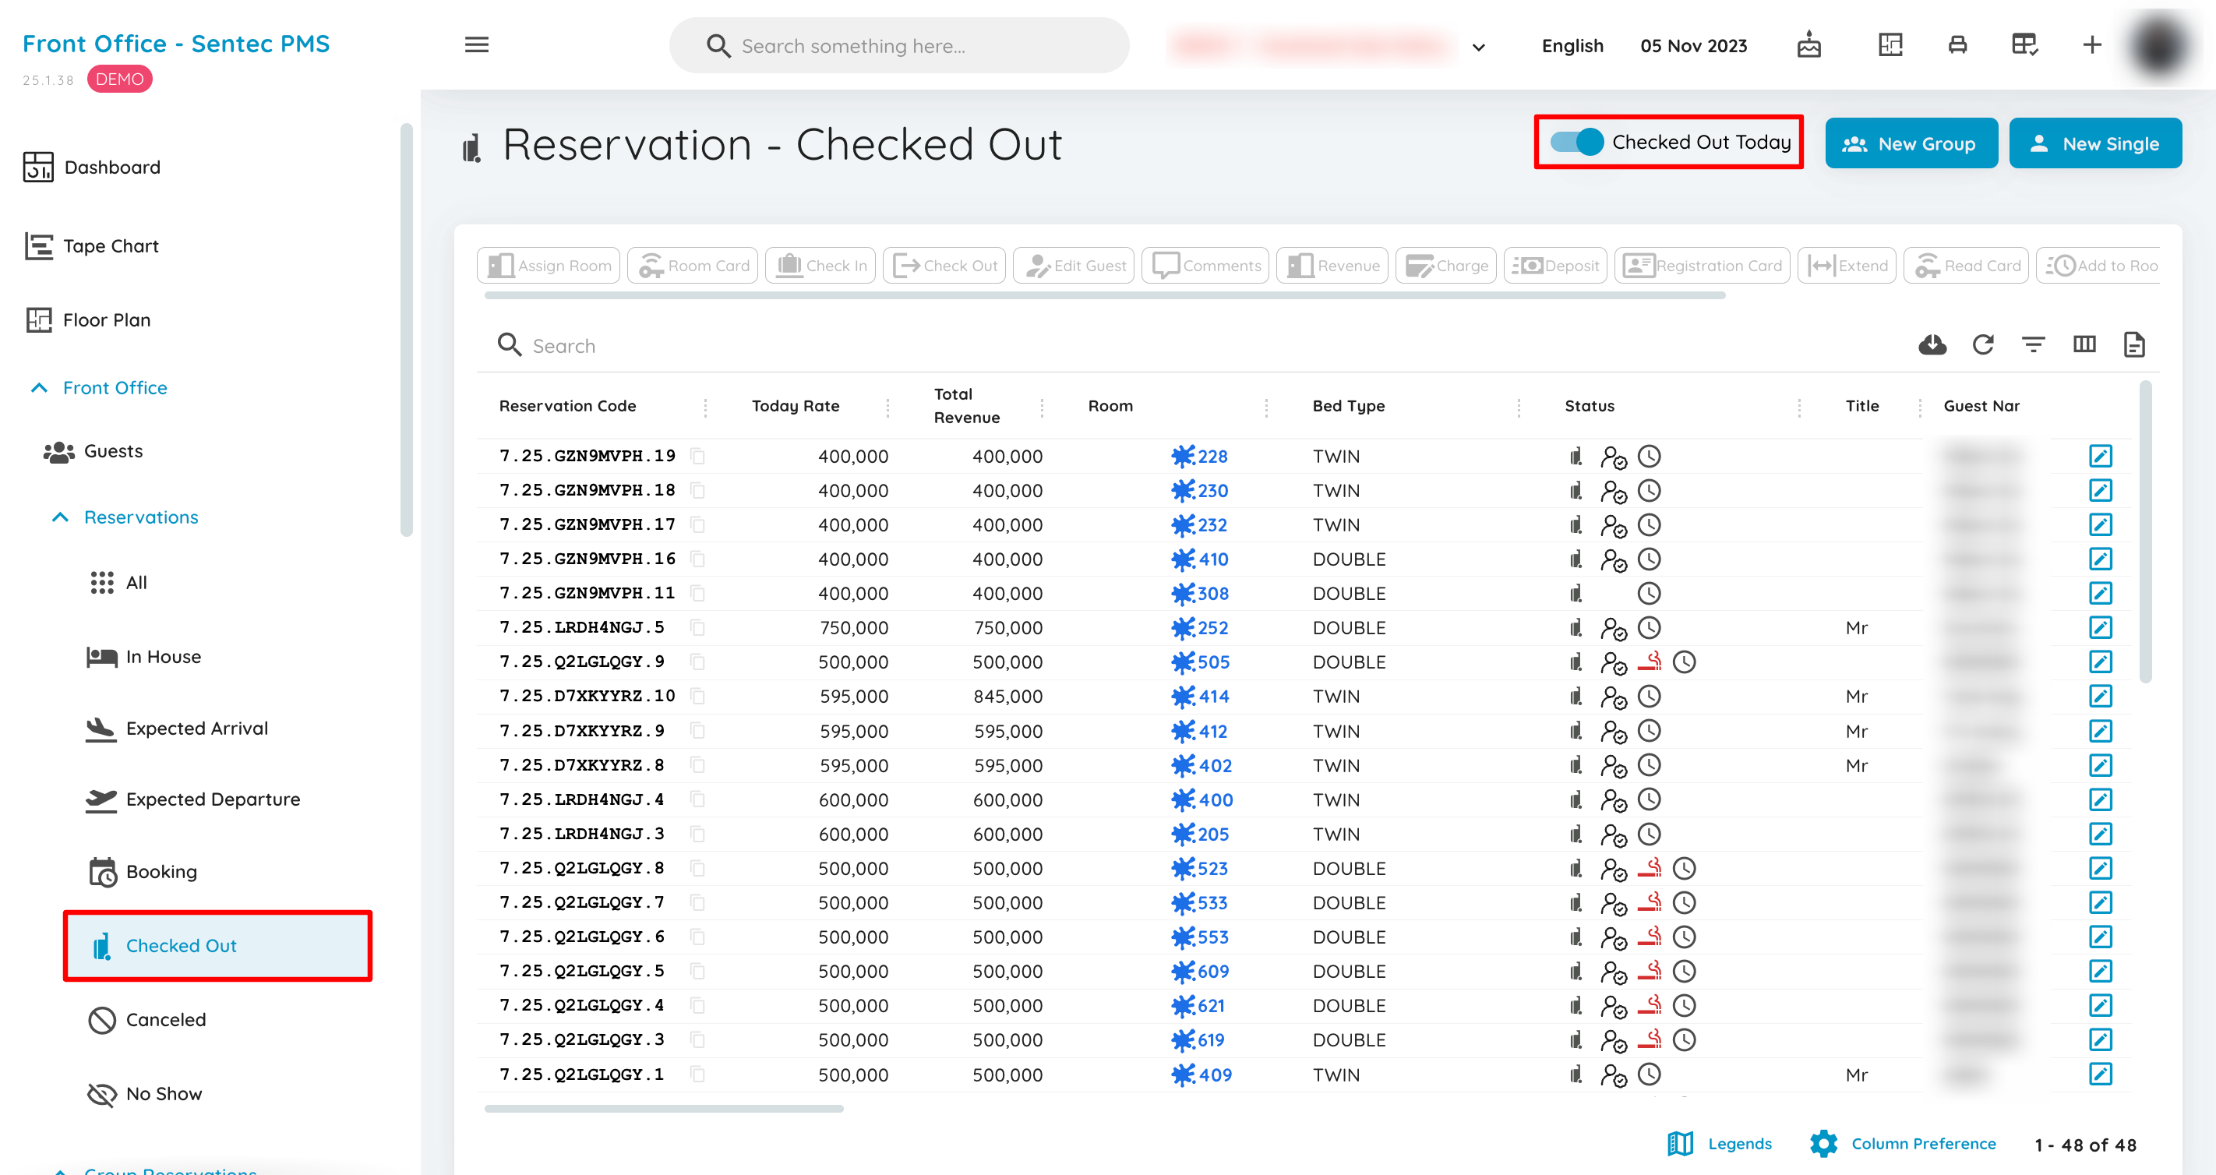Click the printer icon in top bar

(x=1958, y=44)
